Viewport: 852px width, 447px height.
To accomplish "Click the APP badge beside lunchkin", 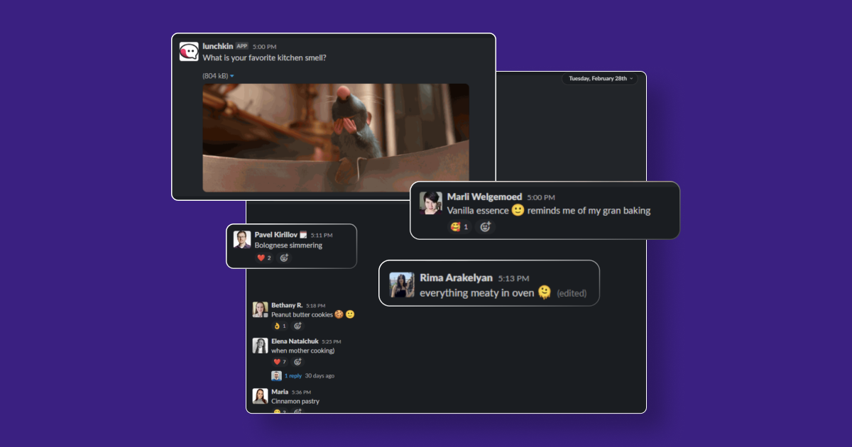I will (242, 46).
